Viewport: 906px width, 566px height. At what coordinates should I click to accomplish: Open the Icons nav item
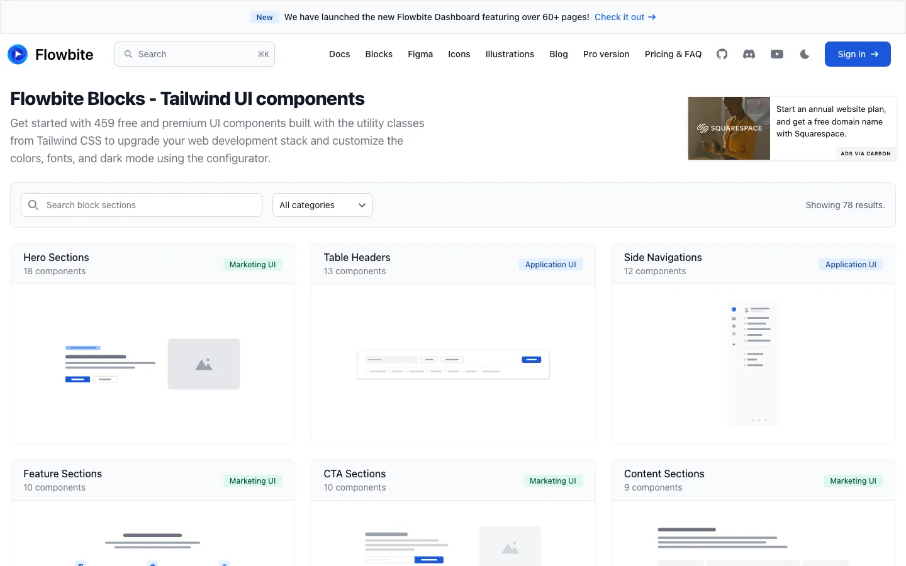click(459, 54)
